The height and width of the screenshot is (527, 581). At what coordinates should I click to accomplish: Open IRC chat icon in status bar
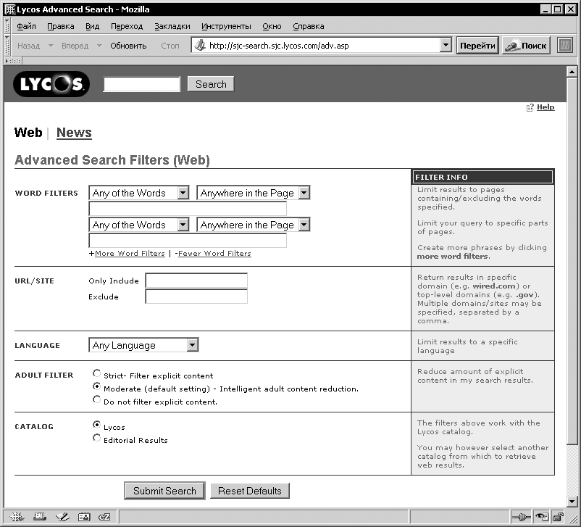104,517
